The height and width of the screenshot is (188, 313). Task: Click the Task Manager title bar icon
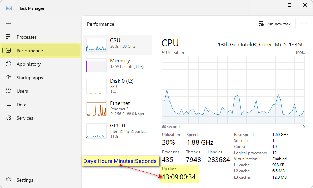[9, 8]
